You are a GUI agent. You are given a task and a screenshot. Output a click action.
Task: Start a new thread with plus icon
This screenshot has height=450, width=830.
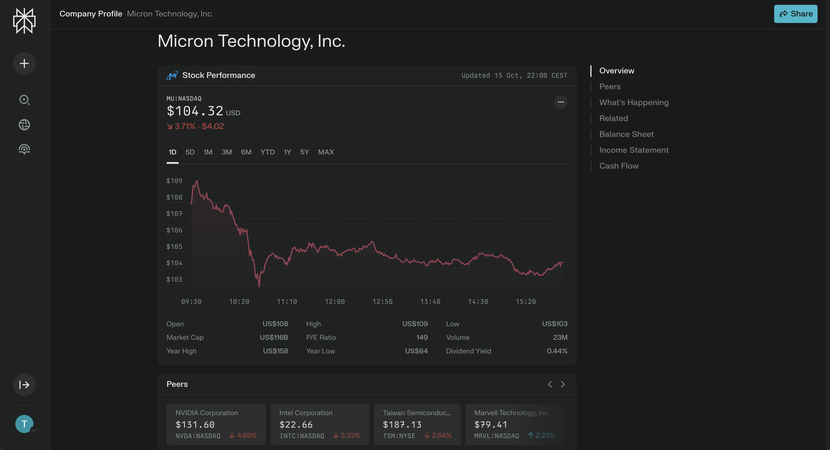(x=24, y=63)
